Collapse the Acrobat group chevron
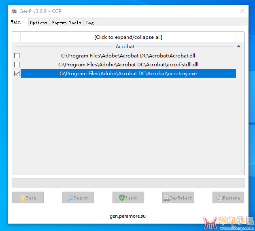The width and height of the screenshot is (255, 231). pyautogui.click(x=238, y=47)
